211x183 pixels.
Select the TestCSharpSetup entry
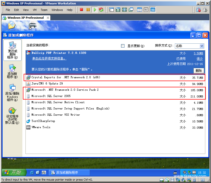click(x=115, y=121)
